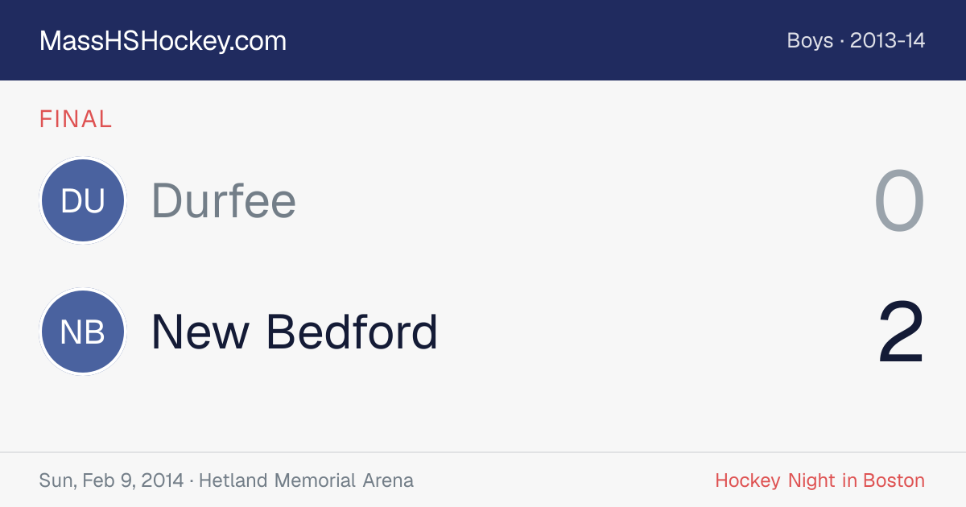Screen dimensions: 966x507
Task: Click Durfee's score of 0
Action: click(x=900, y=201)
